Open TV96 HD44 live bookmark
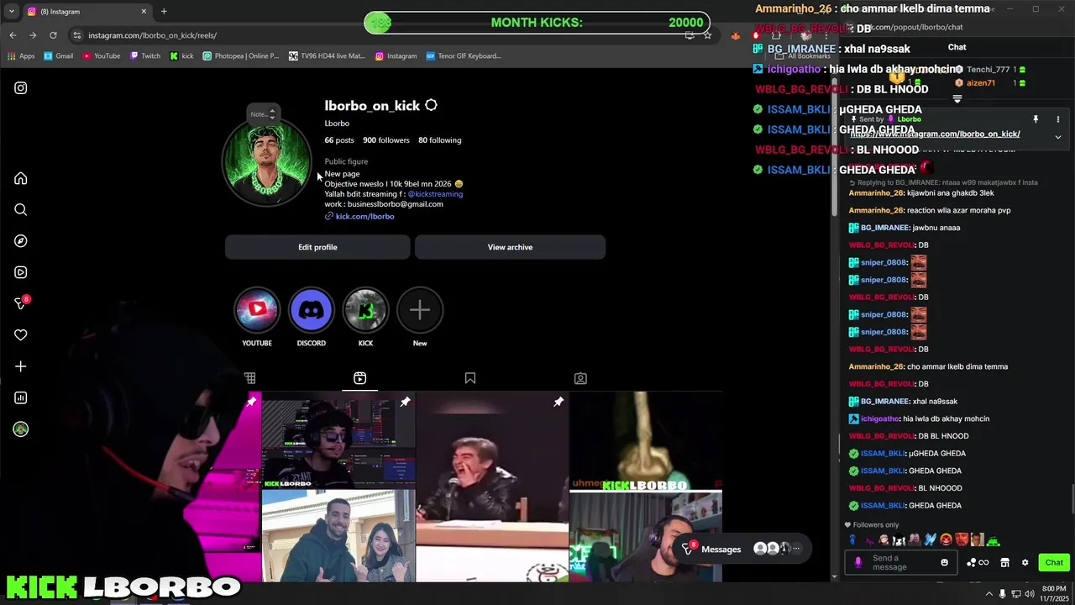 coord(327,56)
